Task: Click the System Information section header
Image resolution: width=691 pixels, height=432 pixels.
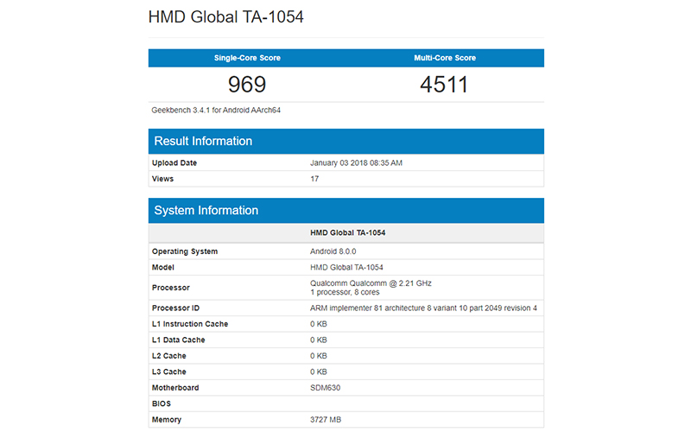Action: (x=346, y=210)
